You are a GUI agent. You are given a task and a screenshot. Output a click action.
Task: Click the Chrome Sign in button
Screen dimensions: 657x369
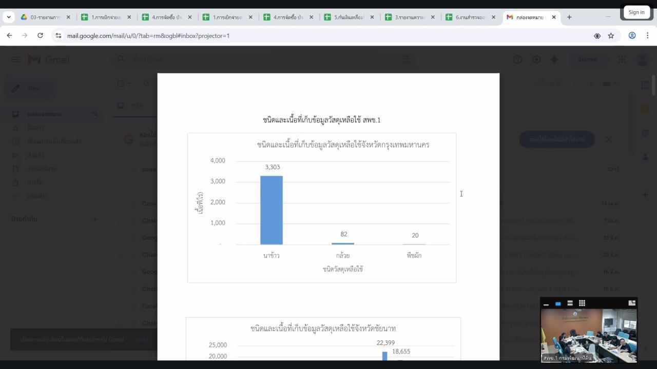tap(636, 12)
